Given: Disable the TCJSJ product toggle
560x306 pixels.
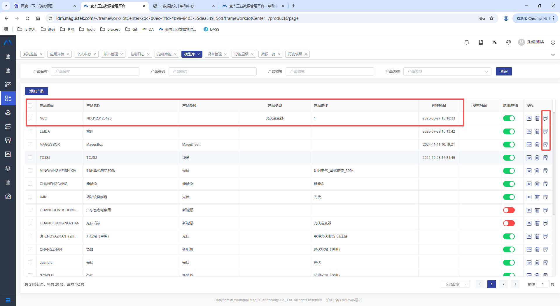Looking at the screenshot, I should point(509,158).
